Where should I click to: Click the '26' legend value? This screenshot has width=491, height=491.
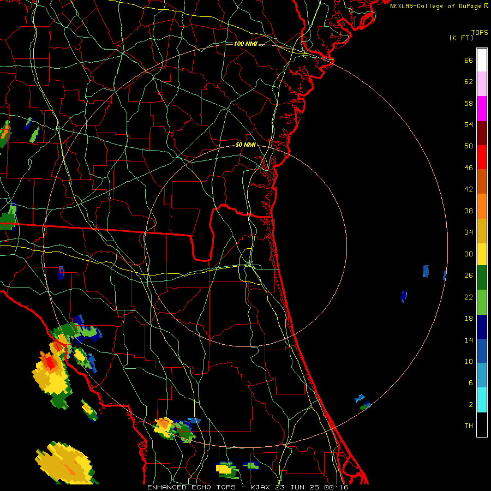pos(469,276)
